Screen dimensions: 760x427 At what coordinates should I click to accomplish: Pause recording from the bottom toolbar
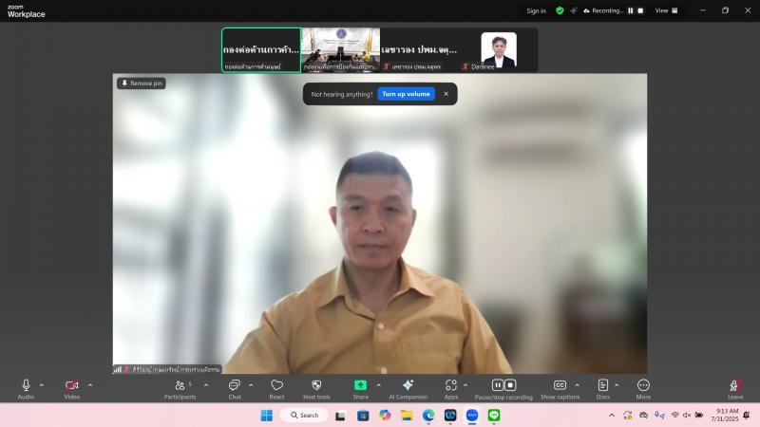tap(497, 385)
